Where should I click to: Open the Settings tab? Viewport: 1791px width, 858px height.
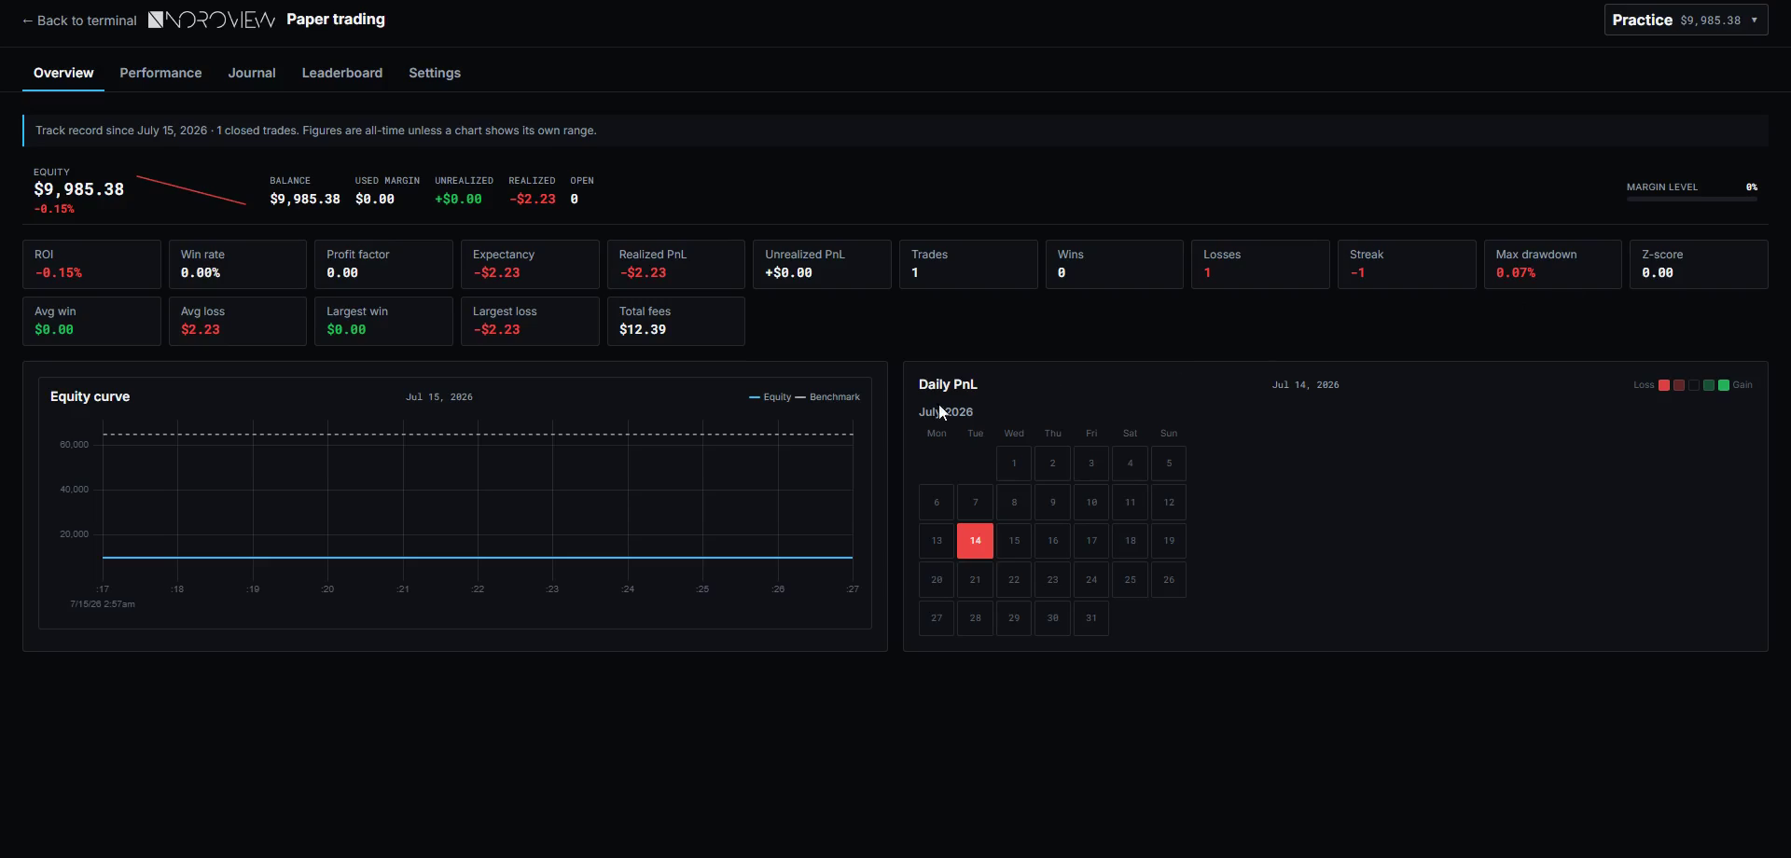pos(435,73)
